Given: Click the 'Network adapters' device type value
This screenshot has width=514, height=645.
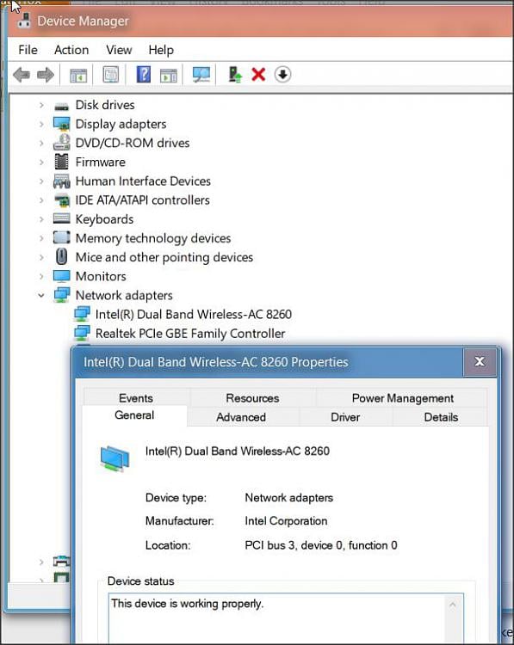Looking at the screenshot, I should (288, 498).
